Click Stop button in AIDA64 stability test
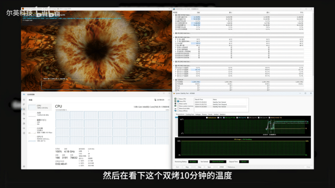Image resolution: width=335 pixels, height=188 pixels. [x=187, y=167]
